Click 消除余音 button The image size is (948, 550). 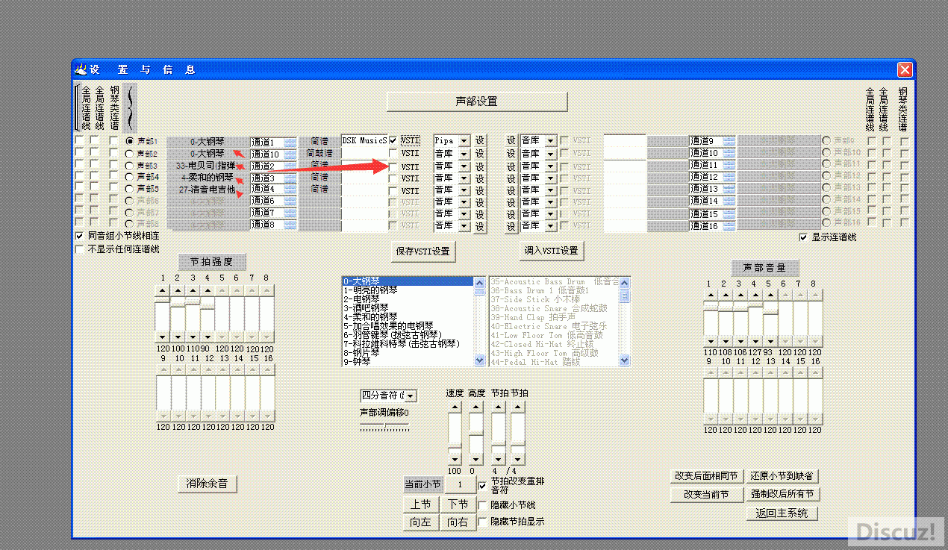(208, 484)
